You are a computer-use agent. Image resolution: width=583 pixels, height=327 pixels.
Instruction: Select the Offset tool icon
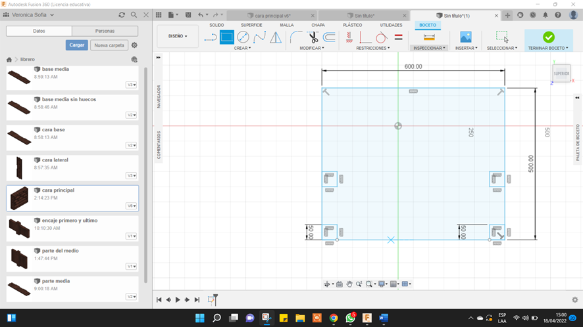click(x=329, y=37)
